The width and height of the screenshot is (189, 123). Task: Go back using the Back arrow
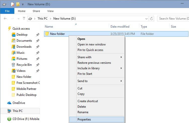[x=5, y=19]
